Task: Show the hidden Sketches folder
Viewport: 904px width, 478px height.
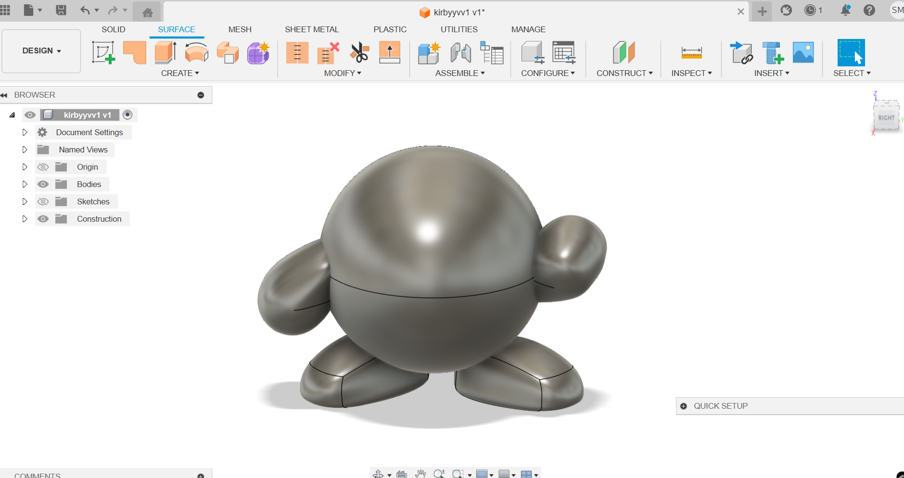Action: tap(43, 201)
